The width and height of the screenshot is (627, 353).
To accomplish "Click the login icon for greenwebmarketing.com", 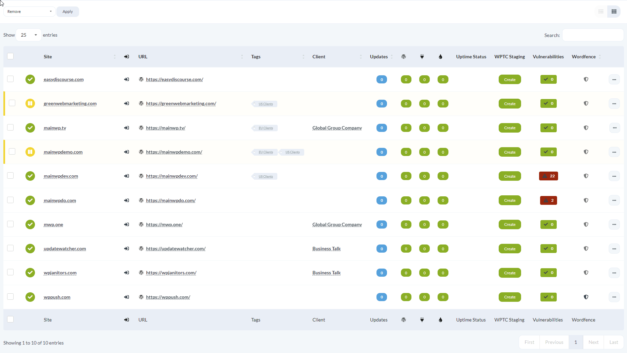I will tap(127, 103).
